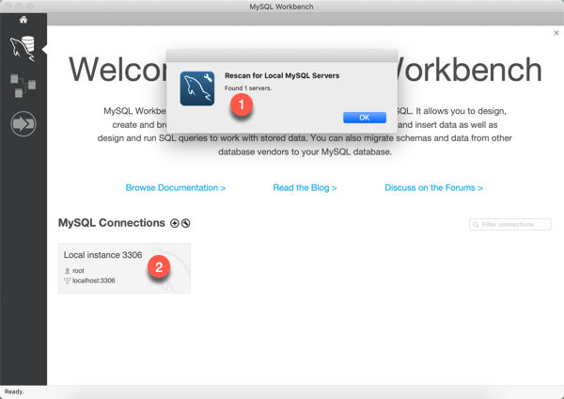This screenshot has width=564, height=399.
Task: Open Read the Blog link
Action: [x=305, y=187]
